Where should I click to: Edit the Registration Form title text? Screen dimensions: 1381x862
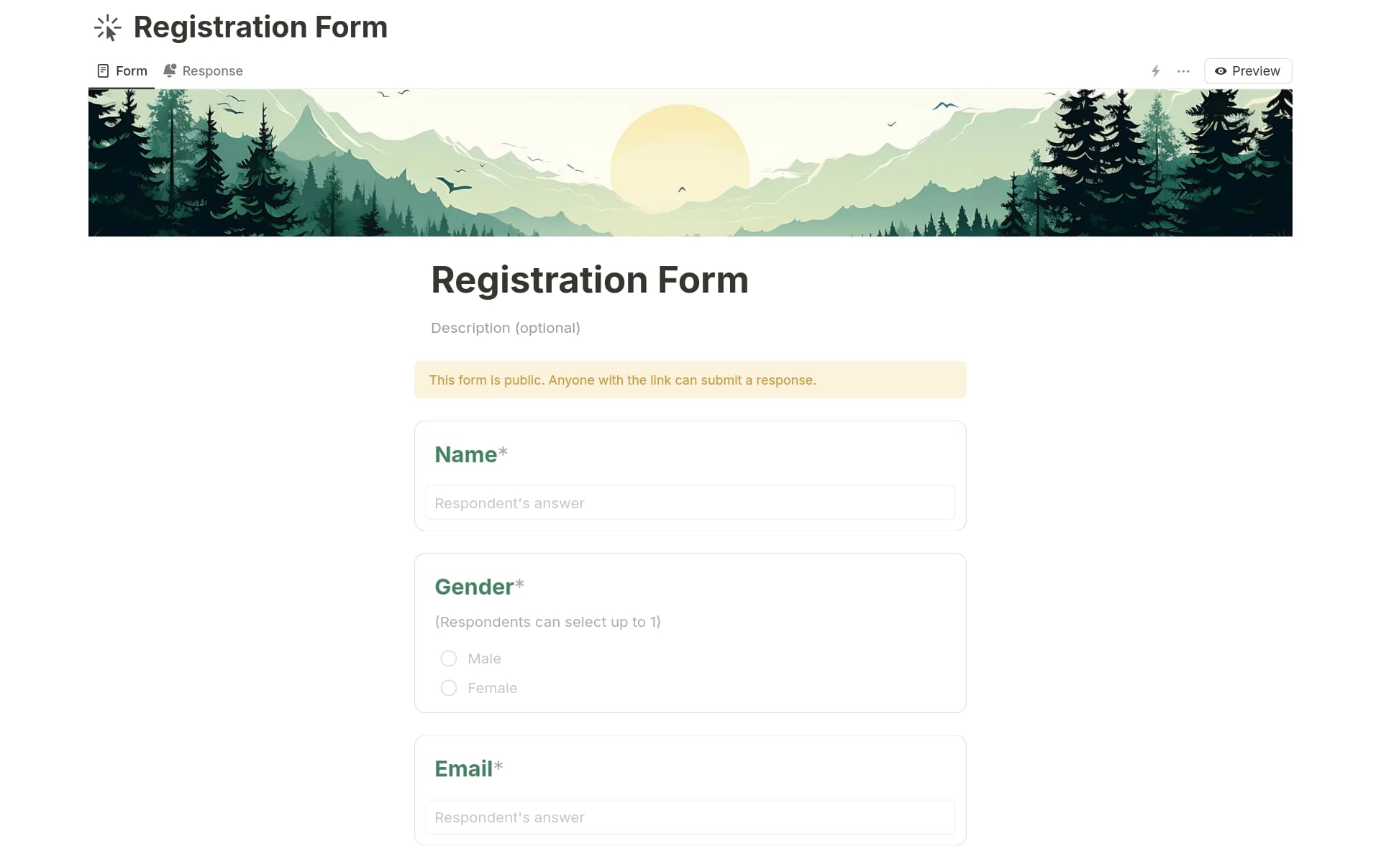[x=590, y=280]
